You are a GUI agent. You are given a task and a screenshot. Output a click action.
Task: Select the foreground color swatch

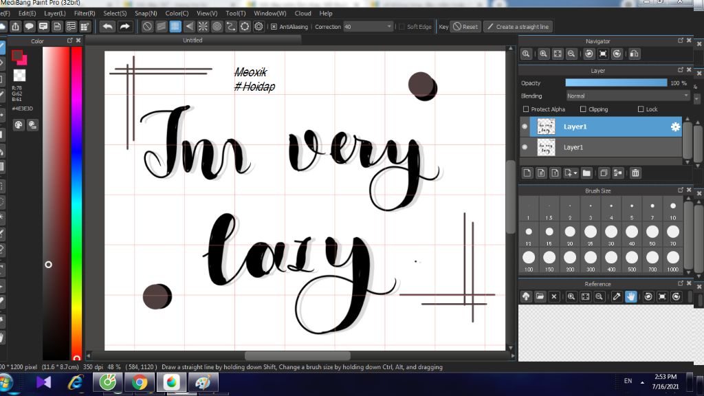tap(17, 56)
